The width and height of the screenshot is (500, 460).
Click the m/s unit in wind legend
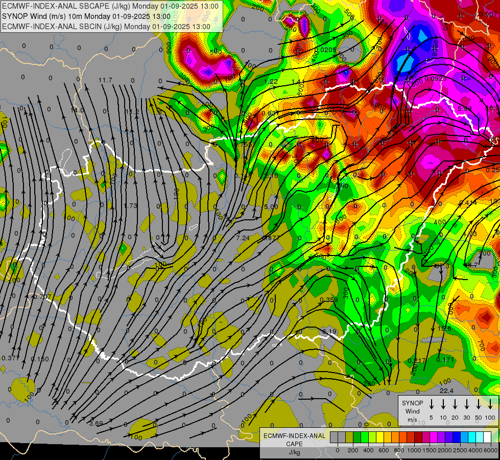[412, 420]
